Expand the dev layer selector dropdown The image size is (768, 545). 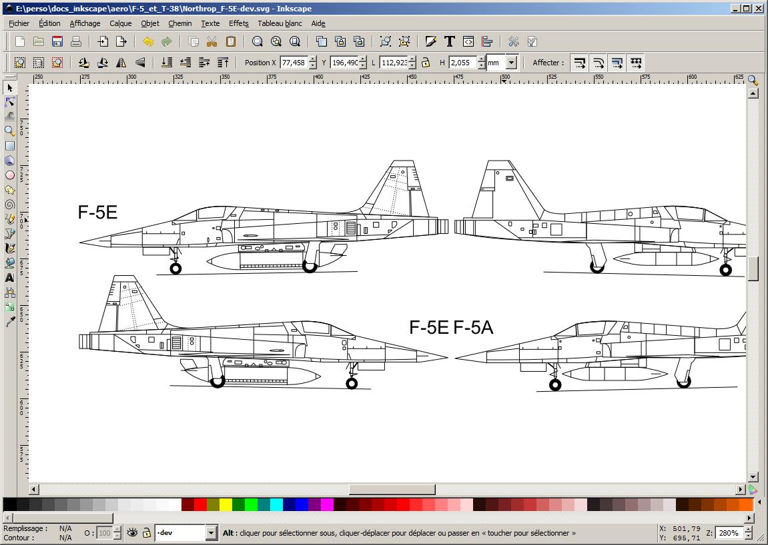211,532
